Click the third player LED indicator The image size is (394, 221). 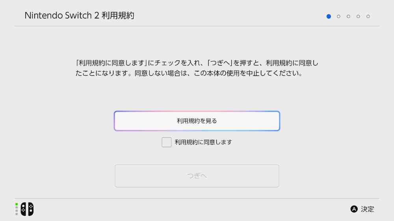point(17,211)
